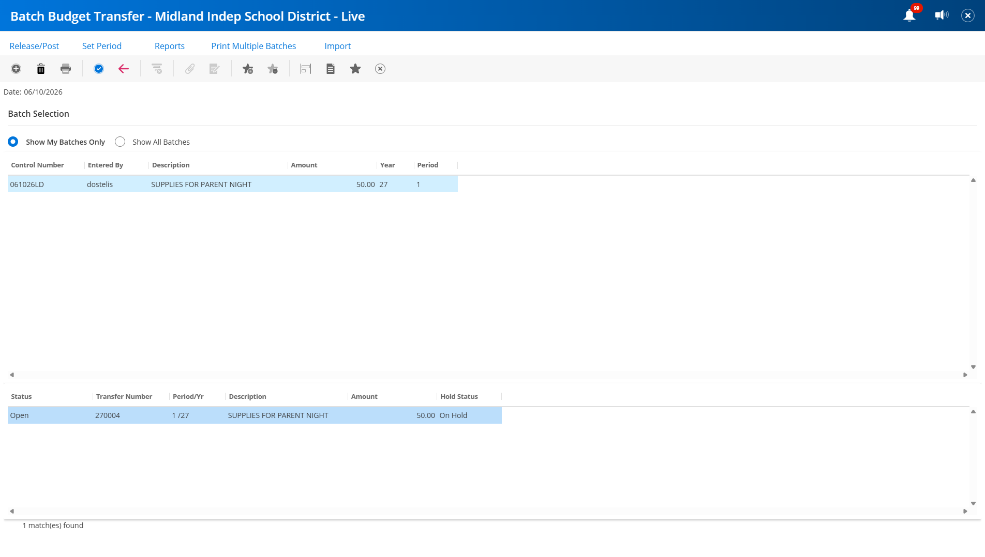Sort by Control Number column header

tap(37, 165)
